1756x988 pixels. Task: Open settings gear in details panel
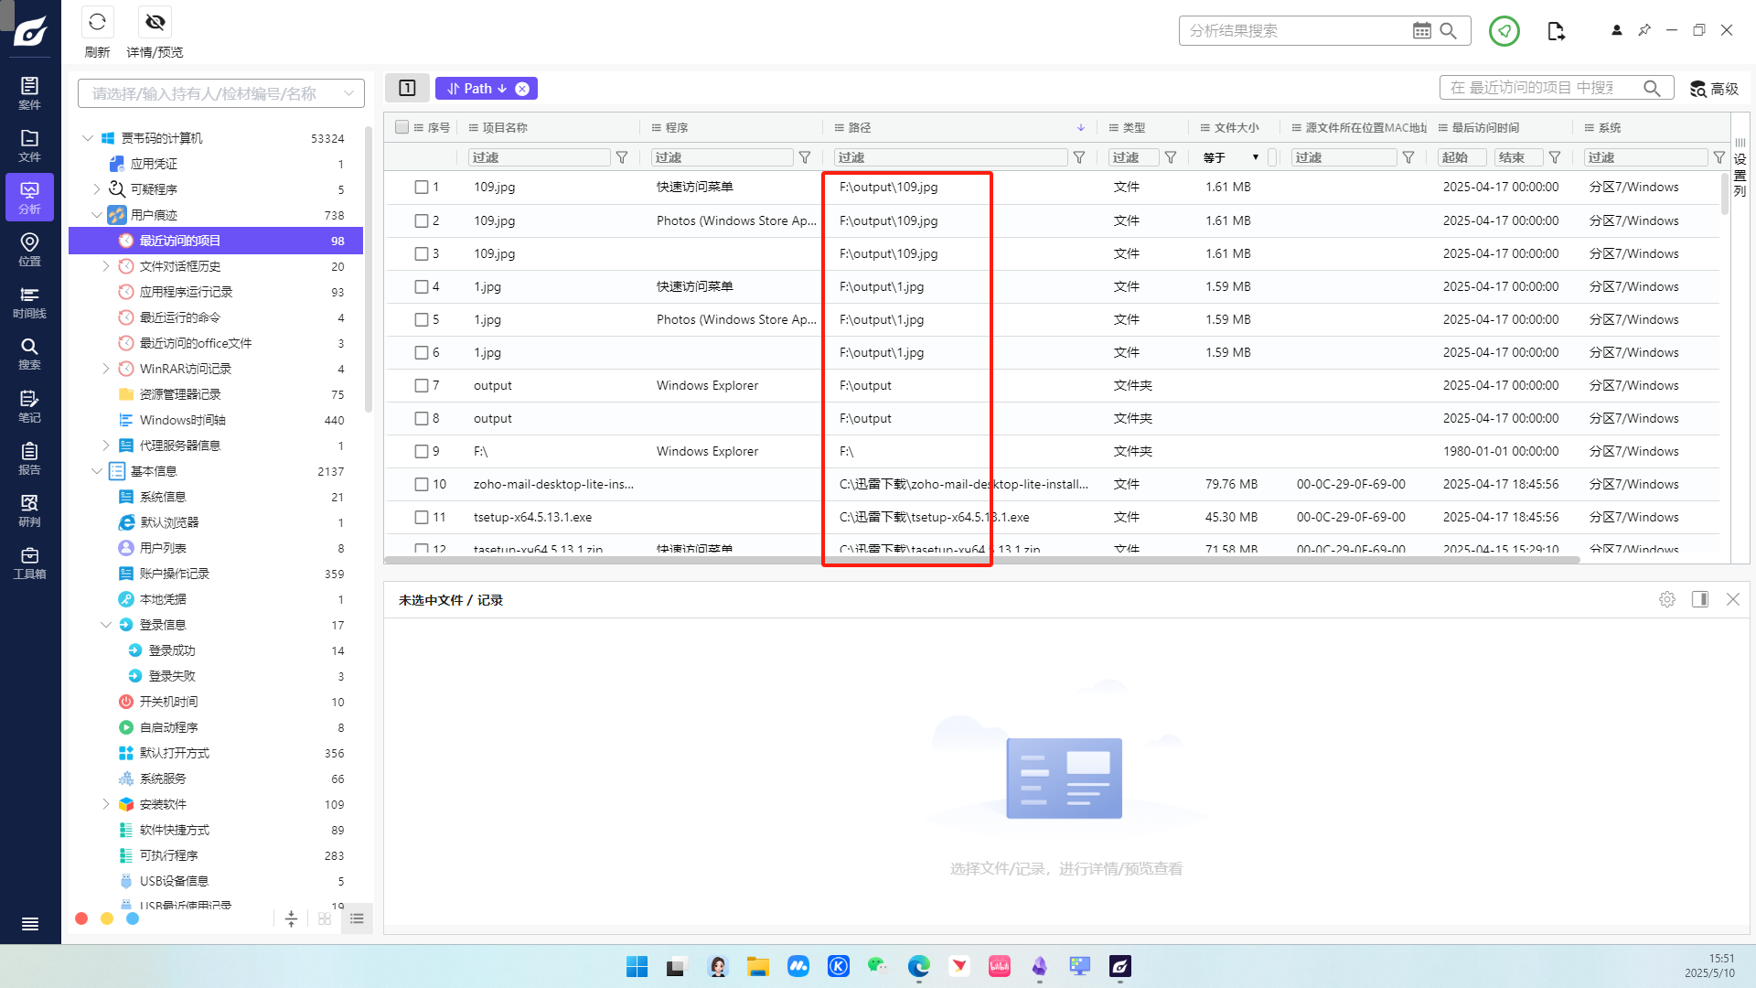pyautogui.click(x=1667, y=599)
